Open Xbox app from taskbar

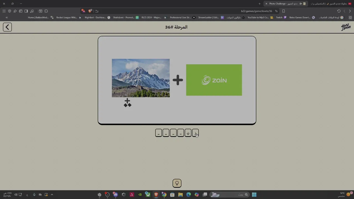point(148,195)
